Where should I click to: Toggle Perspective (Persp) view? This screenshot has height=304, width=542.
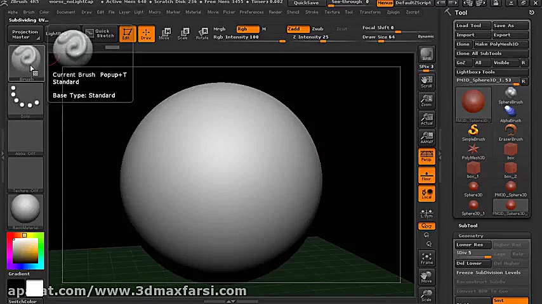(x=426, y=156)
